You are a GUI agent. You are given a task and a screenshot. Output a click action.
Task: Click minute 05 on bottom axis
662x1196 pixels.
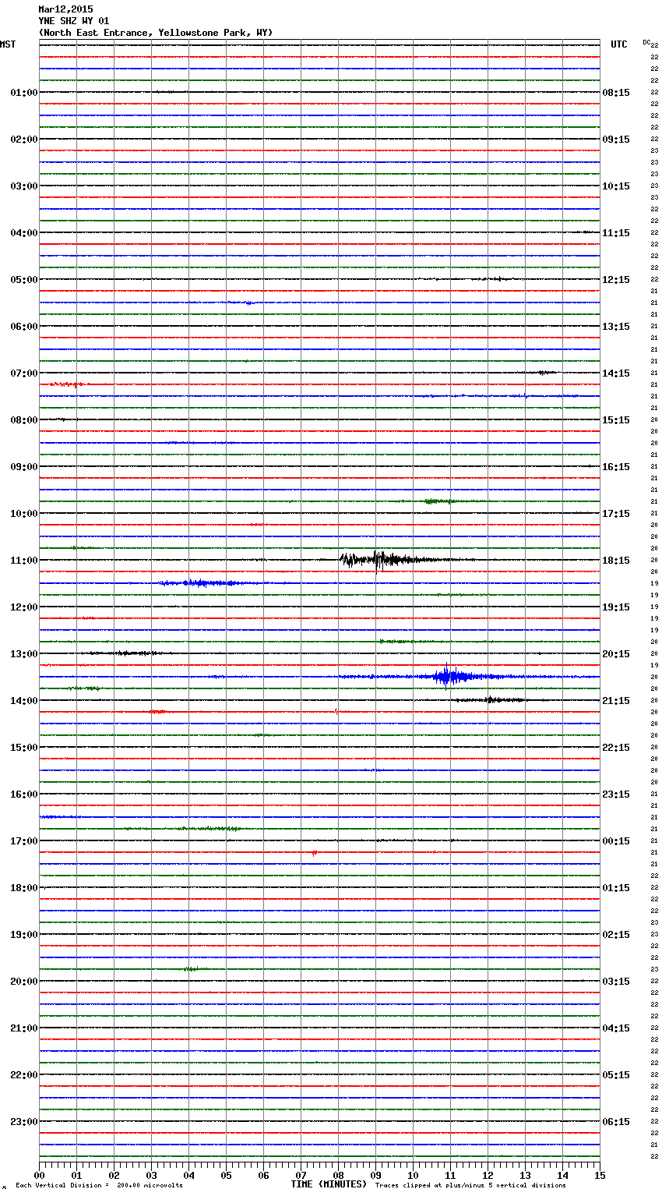[x=226, y=1175]
